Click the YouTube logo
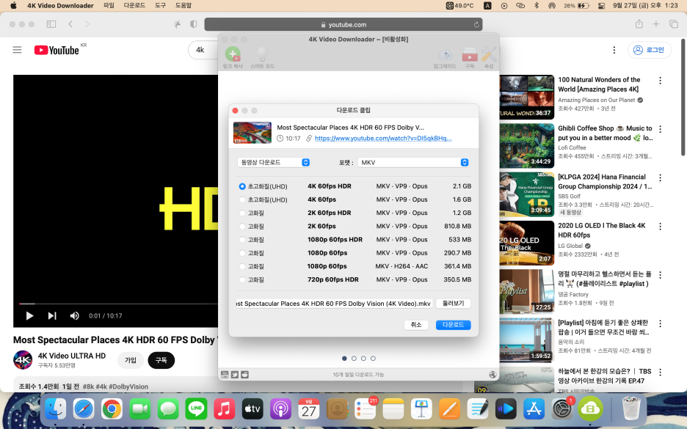 pyautogui.click(x=57, y=50)
